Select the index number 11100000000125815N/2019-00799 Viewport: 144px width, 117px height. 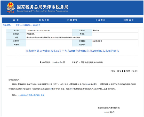pyautogui.click(x=38, y=31)
